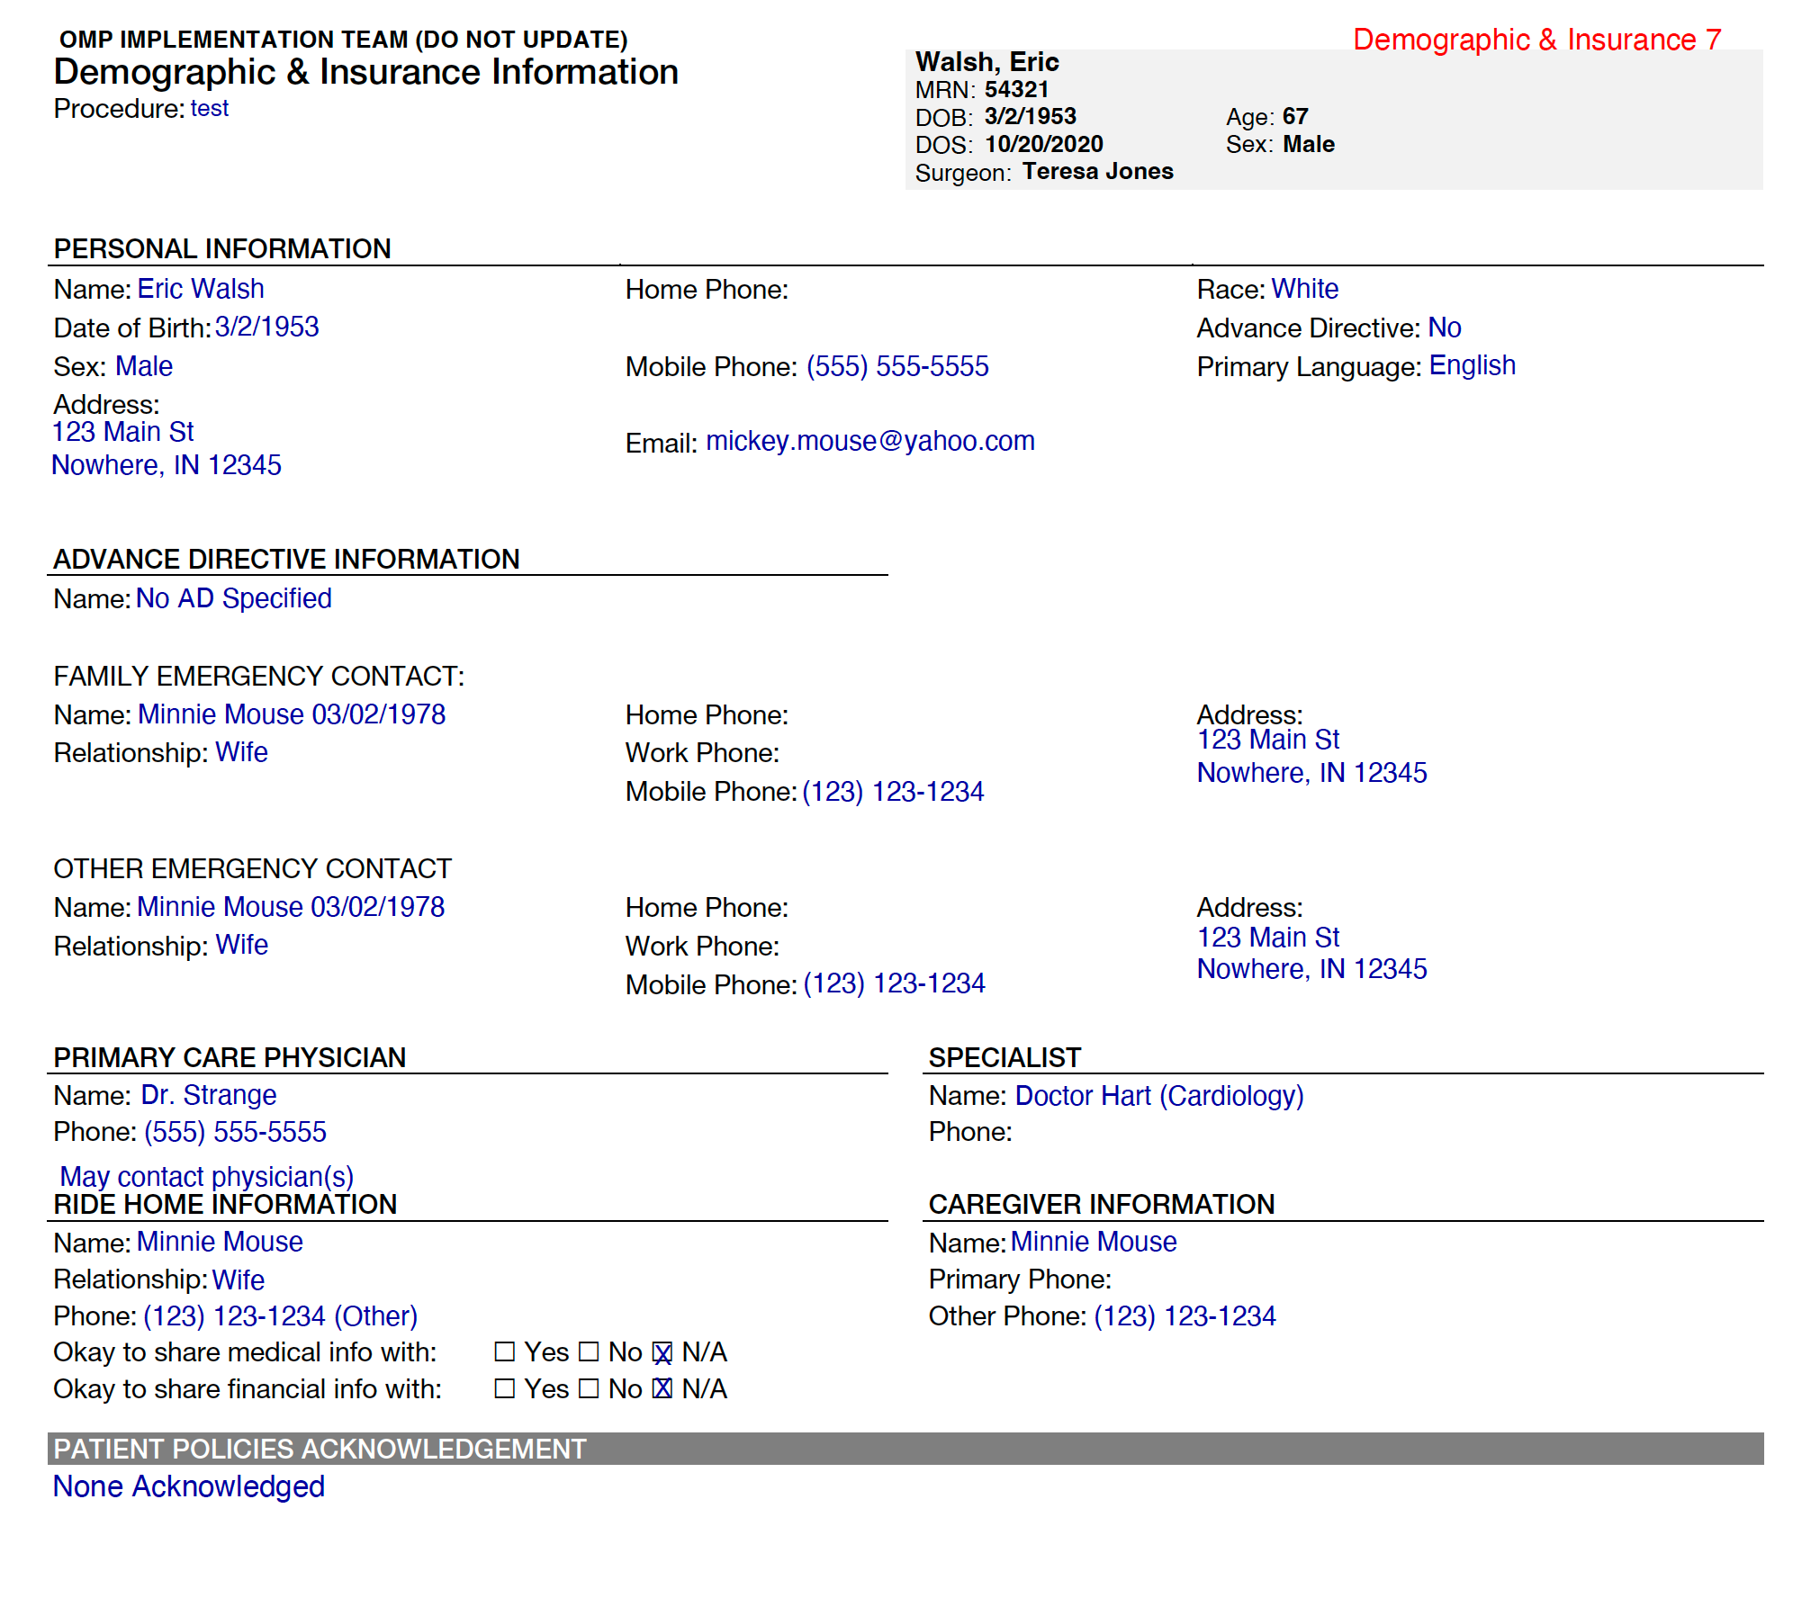Screen dimensions: 1811x1607
Task: Click patient name 'Eric Walsh'
Action: [x=201, y=289]
